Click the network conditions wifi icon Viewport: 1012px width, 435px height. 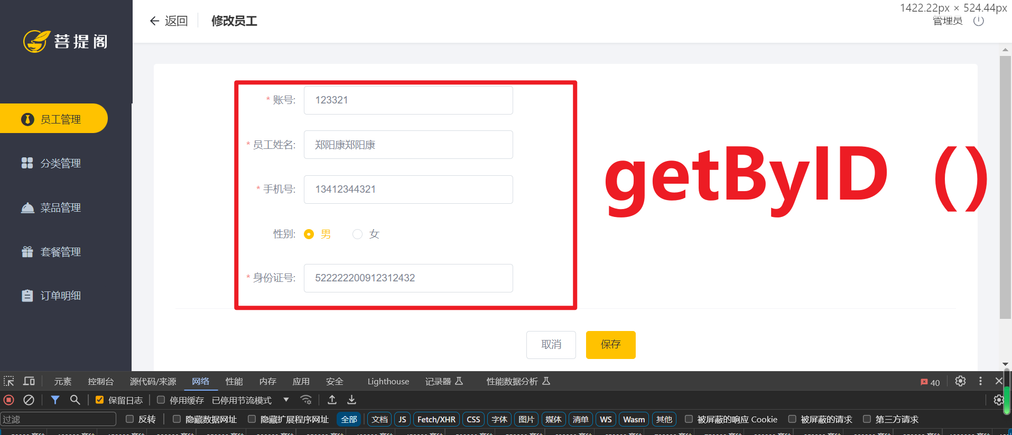click(306, 400)
